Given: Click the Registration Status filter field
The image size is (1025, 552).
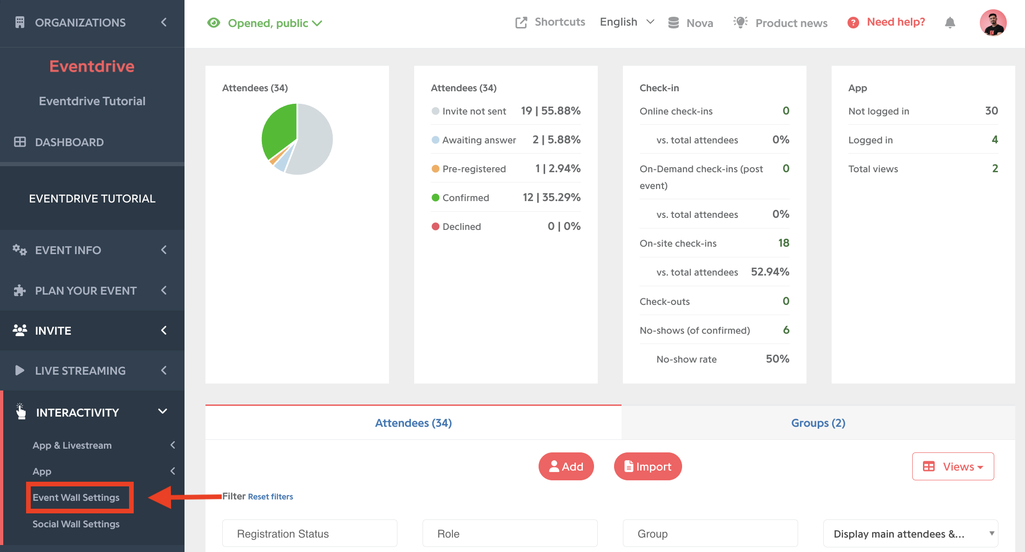Looking at the screenshot, I should (x=310, y=533).
